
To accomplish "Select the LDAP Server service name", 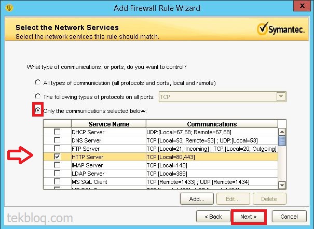I will coord(88,174).
